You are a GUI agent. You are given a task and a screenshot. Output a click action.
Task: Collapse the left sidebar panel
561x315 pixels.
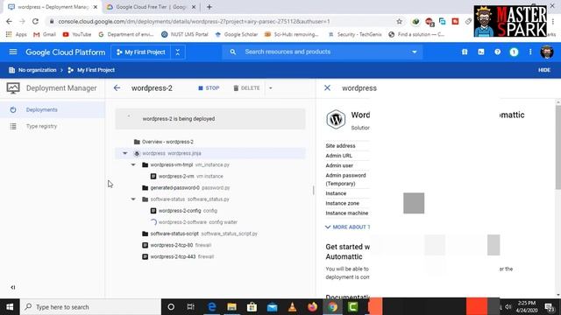coord(13,287)
